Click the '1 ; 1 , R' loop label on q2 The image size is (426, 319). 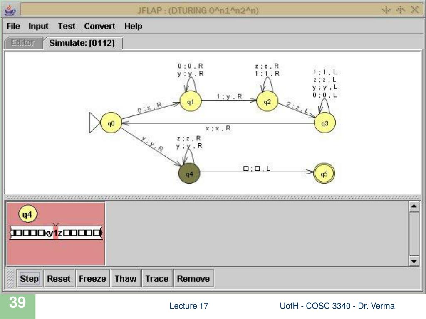(x=267, y=73)
